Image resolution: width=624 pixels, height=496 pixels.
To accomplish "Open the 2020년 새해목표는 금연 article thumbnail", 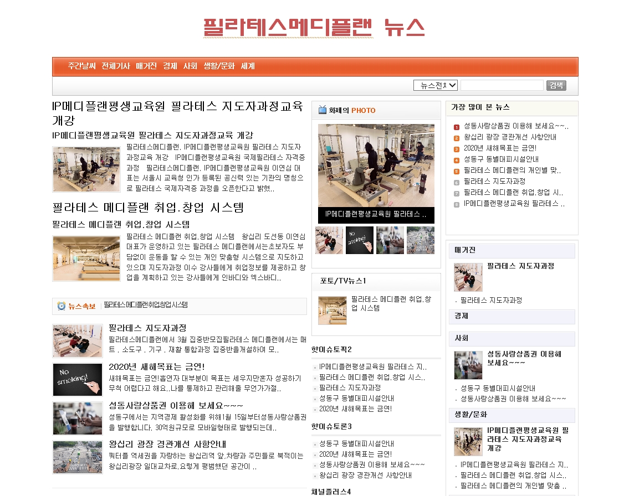I will 78,380.
